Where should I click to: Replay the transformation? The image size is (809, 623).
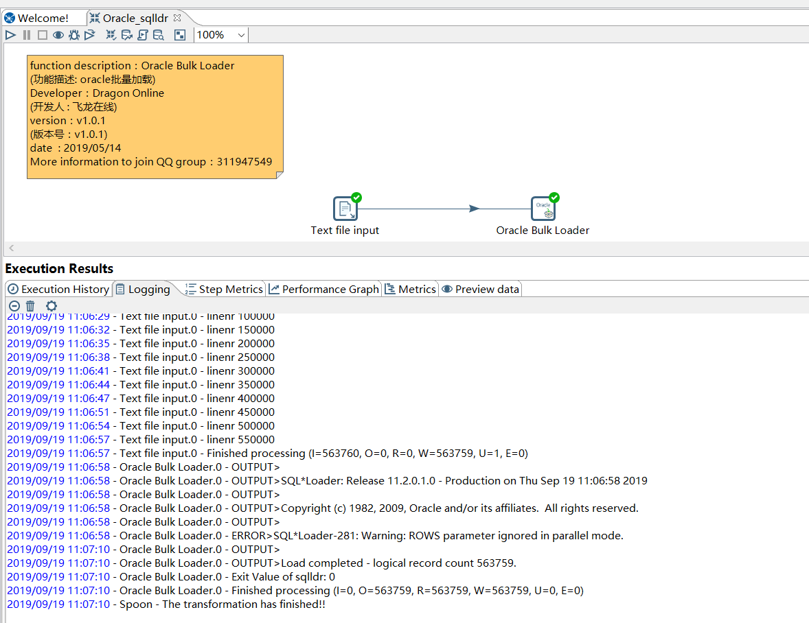(x=89, y=34)
